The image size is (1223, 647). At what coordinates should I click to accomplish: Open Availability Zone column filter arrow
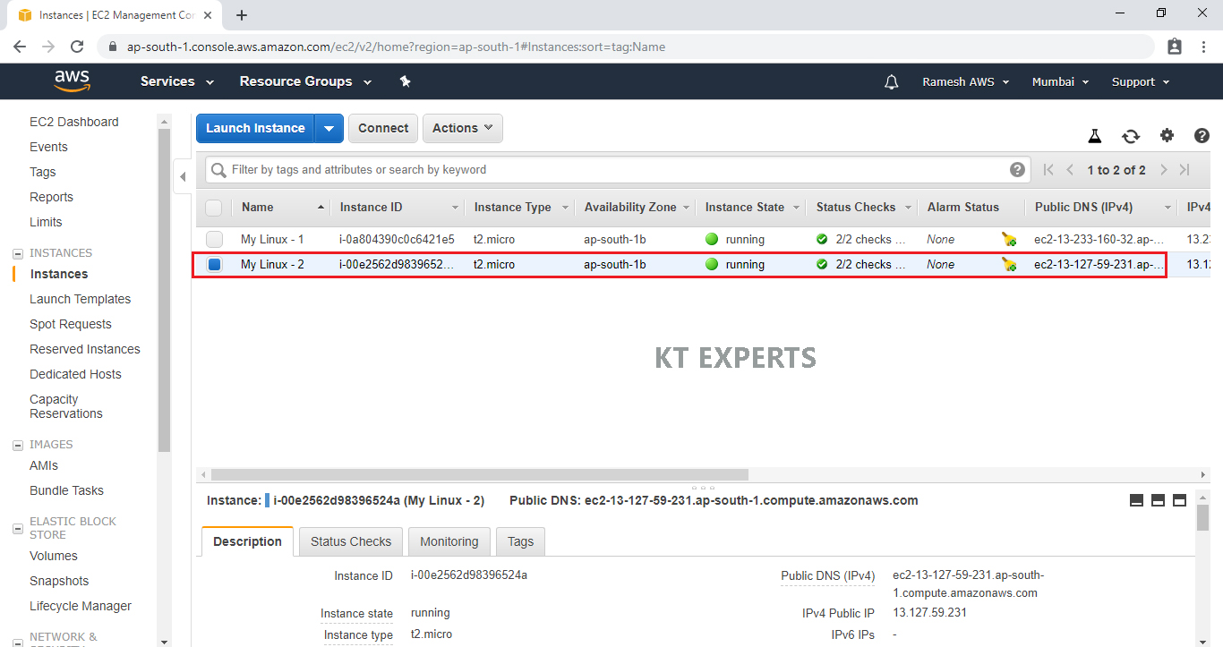coord(687,208)
